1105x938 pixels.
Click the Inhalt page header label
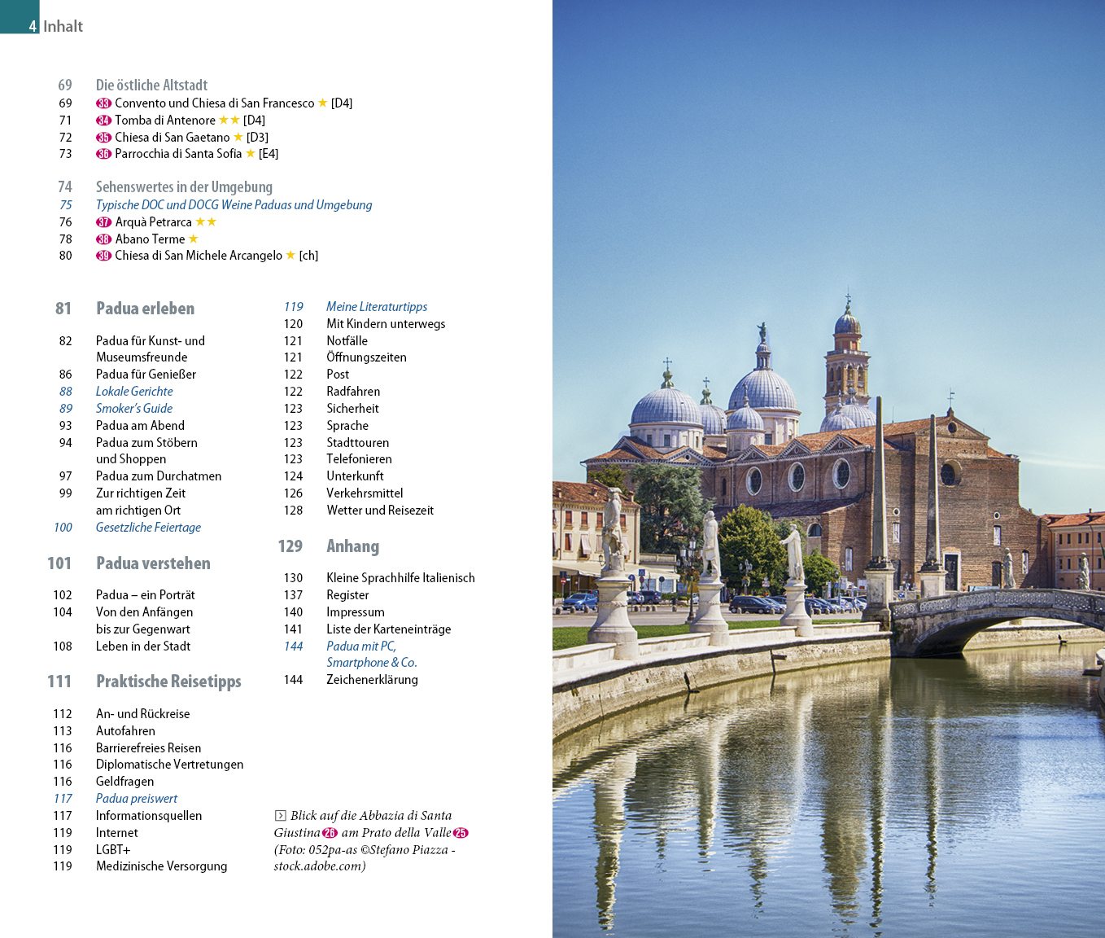[63, 26]
